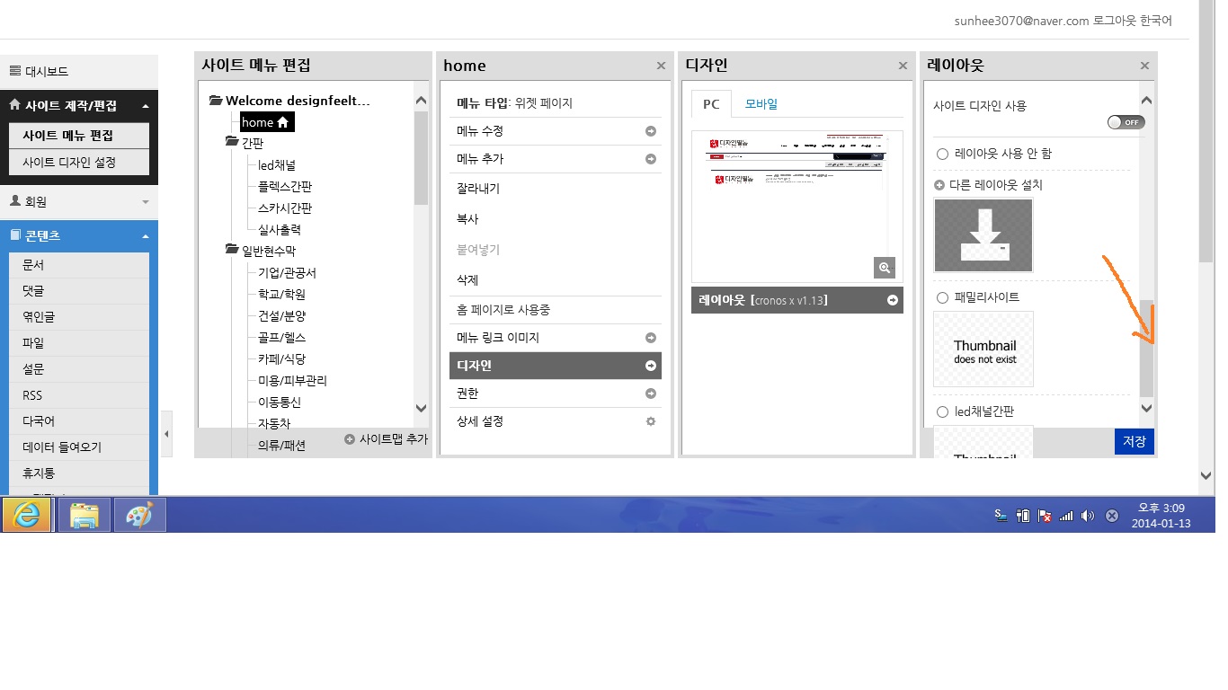The image size is (1228, 690).
Task: Open Internet Explorer from the taskbar
Action: pos(27,514)
